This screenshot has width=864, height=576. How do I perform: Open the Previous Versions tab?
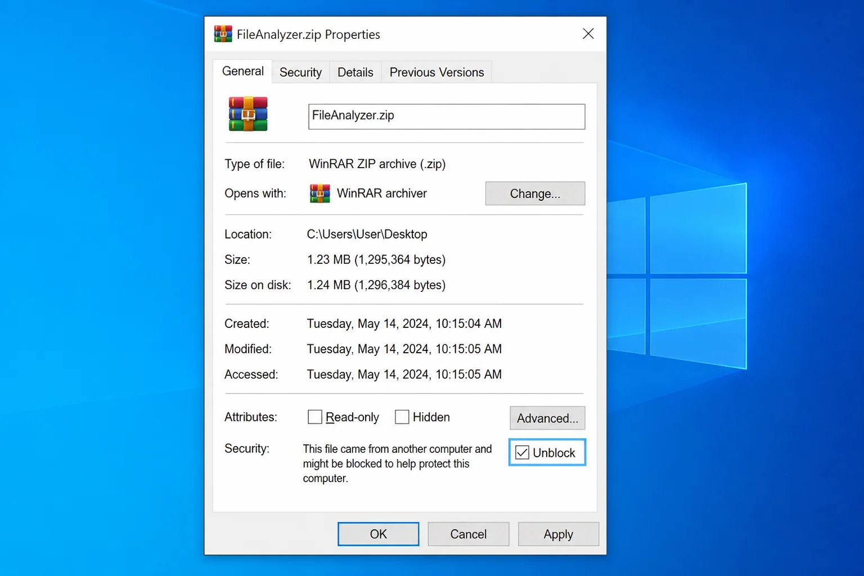(x=436, y=73)
